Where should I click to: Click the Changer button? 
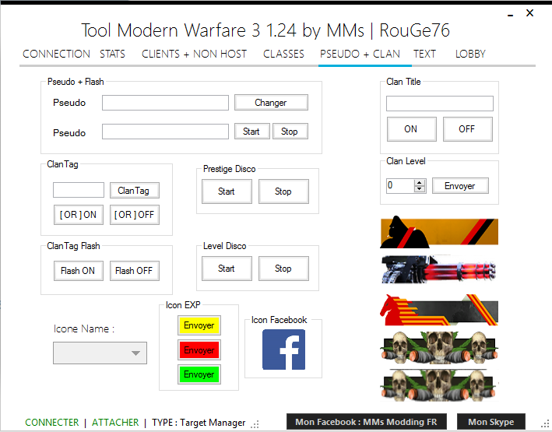[x=271, y=103]
